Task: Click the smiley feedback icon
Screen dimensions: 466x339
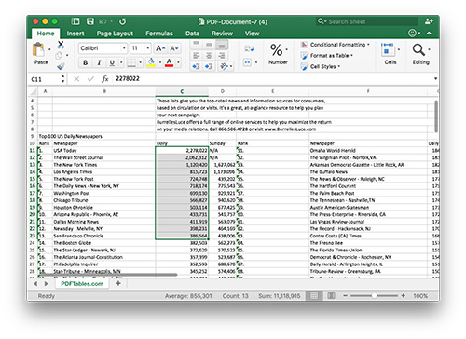Action: pyautogui.click(x=412, y=33)
